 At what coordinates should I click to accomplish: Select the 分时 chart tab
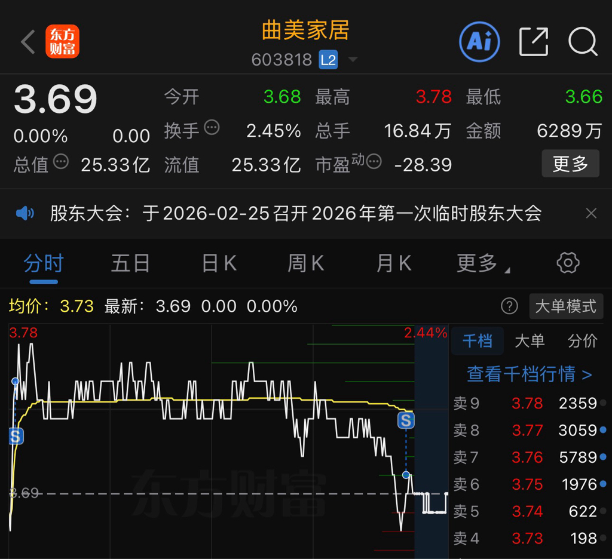pyautogui.click(x=44, y=263)
